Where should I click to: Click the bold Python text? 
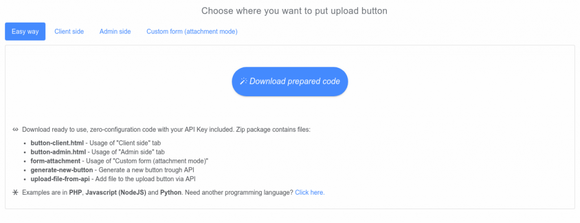coord(170,192)
